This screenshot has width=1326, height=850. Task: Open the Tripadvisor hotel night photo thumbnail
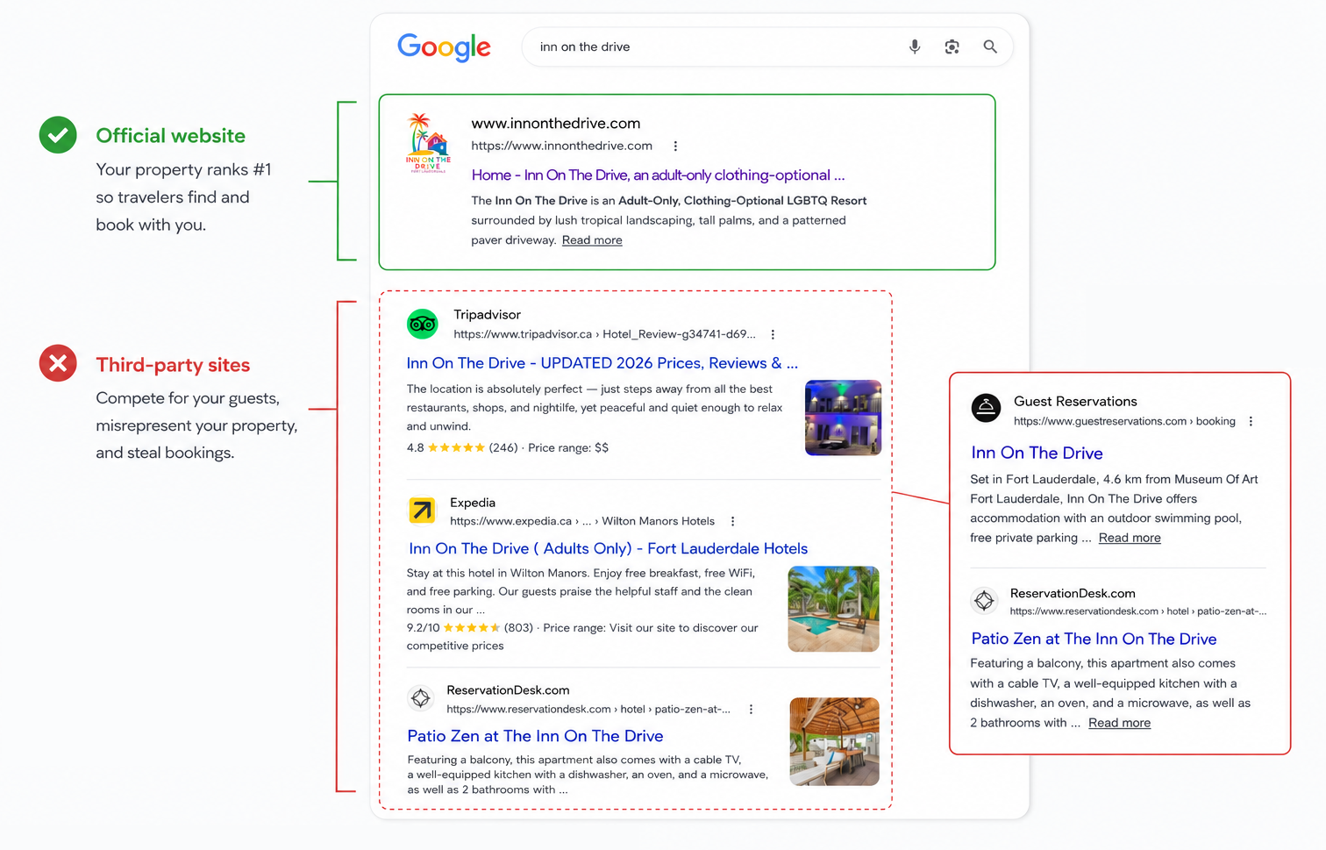pos(843,418)
